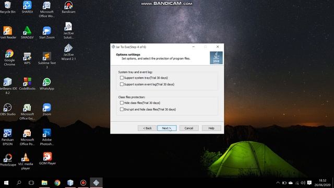Image resolution: width=334 pixels, height=188 pixels.
Task: Open the Jar2Exe Solution file icon
Action: pos(68,30)
